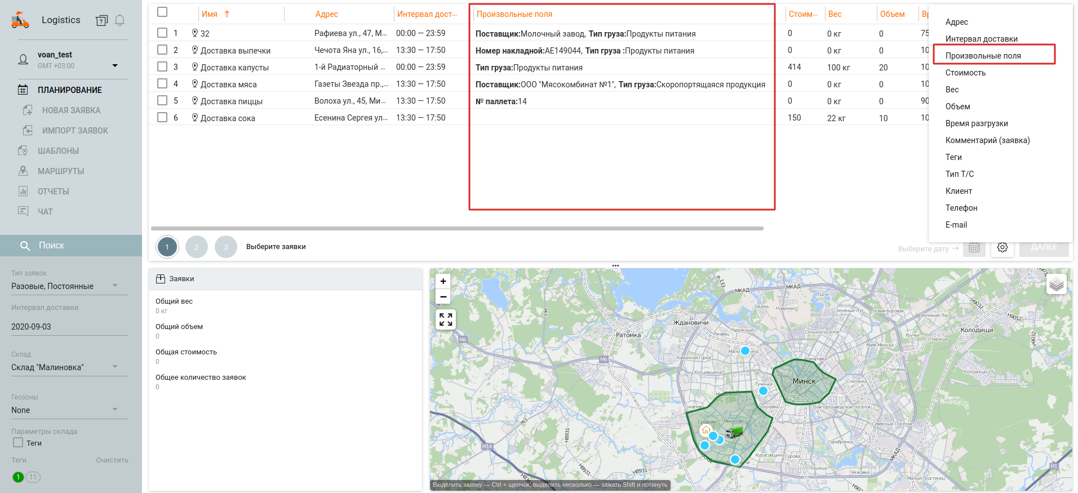Open table column settings gear icon
This screenshot has width=1078, height=493.
point(1002,247)
